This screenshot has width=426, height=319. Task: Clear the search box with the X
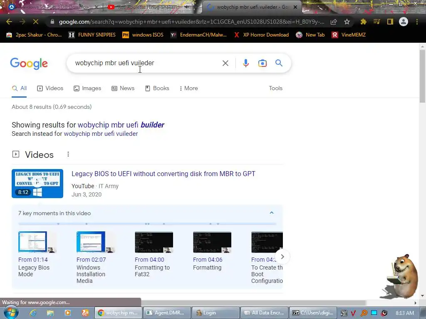point(225,63)
